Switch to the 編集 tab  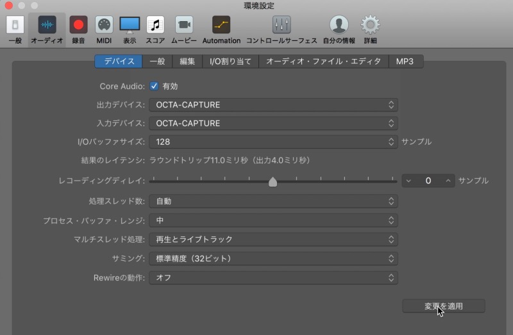(187, 61)
